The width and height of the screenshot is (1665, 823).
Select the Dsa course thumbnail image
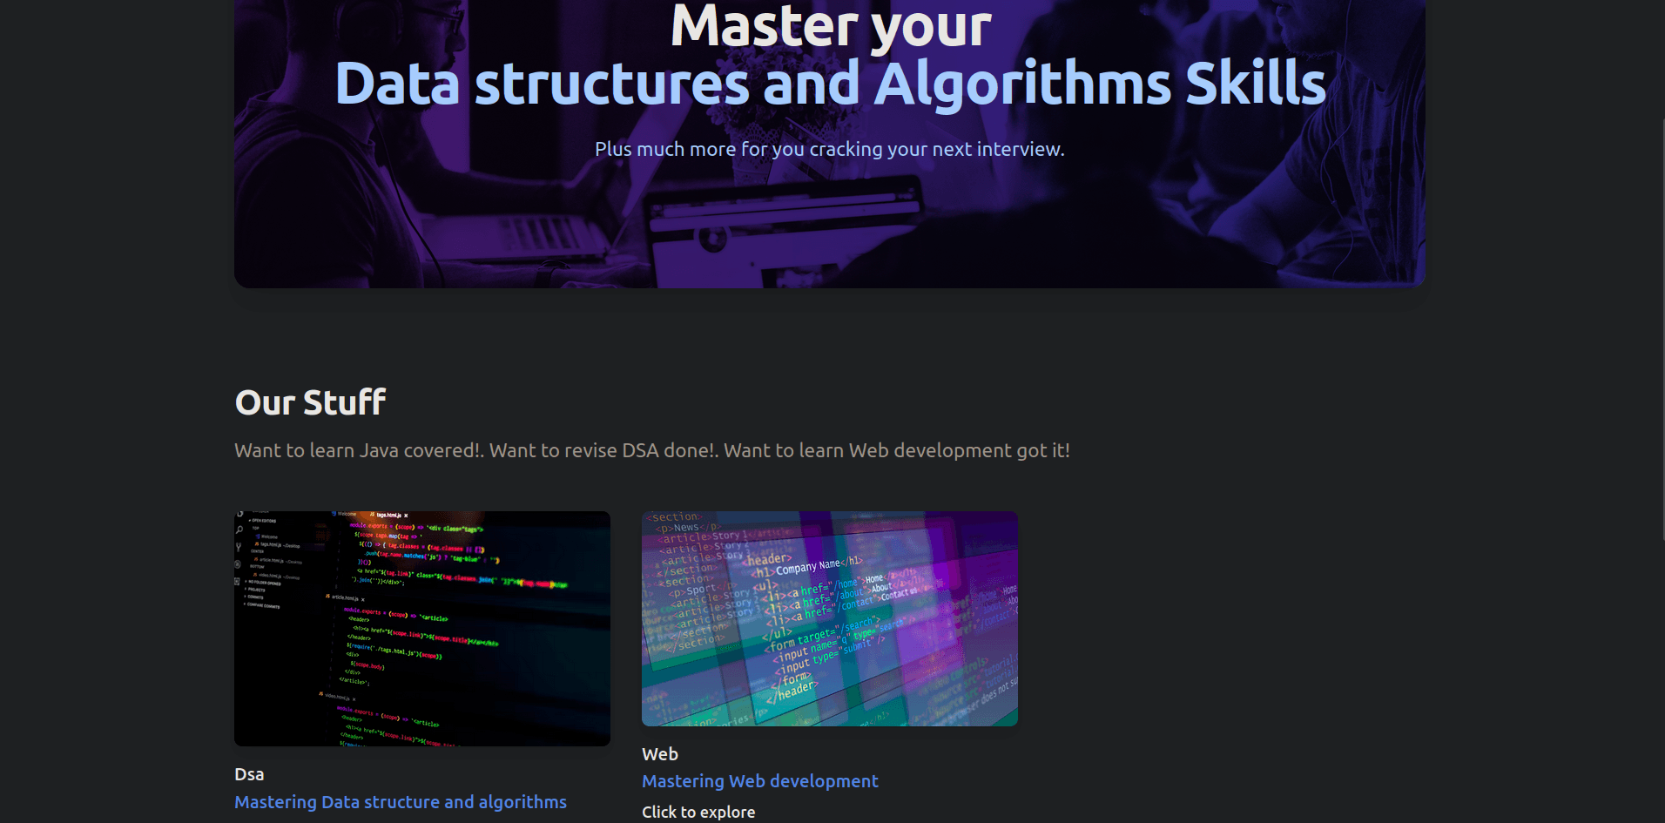[x=421, y=627]
